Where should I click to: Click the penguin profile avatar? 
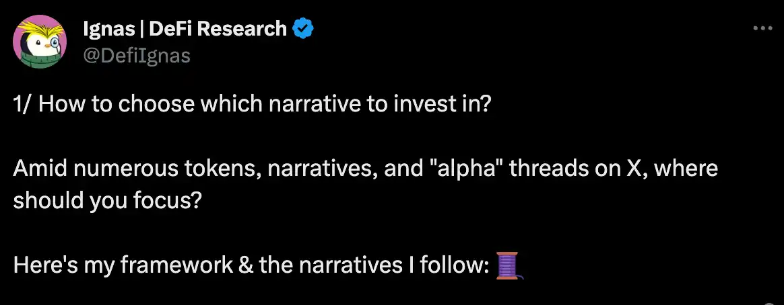[40, 41]
